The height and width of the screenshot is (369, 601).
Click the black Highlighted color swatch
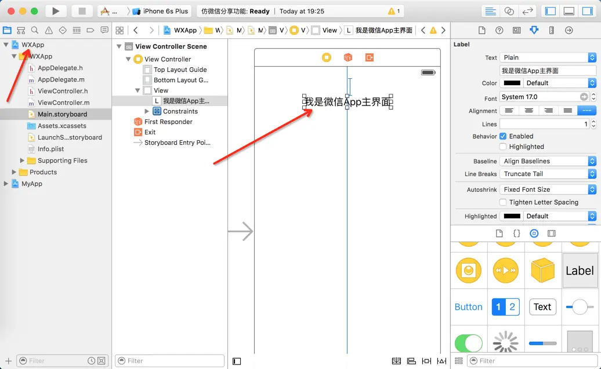[512, 216]
